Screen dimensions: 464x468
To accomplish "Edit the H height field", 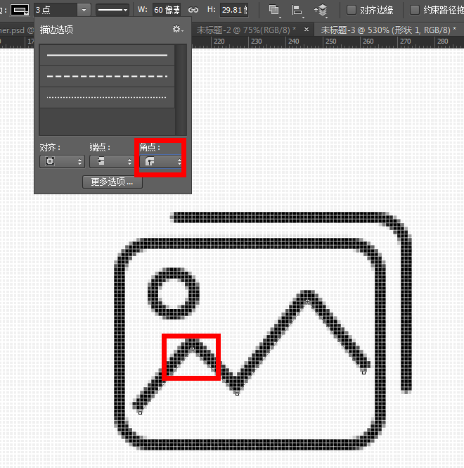I will (234, 10).
